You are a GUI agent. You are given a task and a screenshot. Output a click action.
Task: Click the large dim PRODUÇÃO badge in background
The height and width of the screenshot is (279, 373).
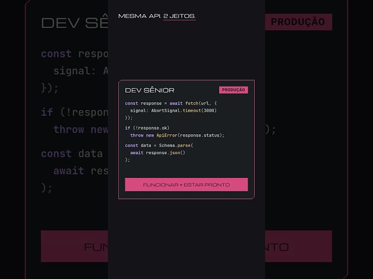298,22
